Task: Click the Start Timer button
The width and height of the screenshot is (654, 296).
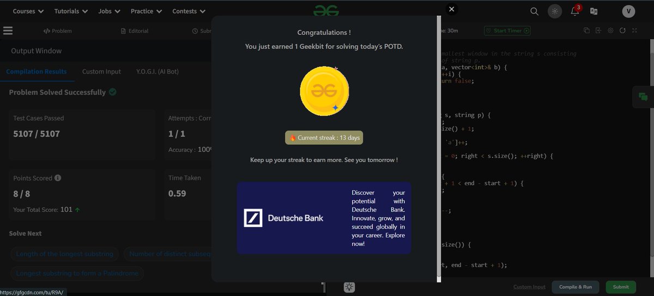Action: (x=507, y=30)
